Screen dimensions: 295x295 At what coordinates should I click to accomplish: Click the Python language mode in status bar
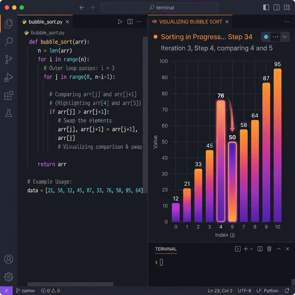(x=271, y=291)
